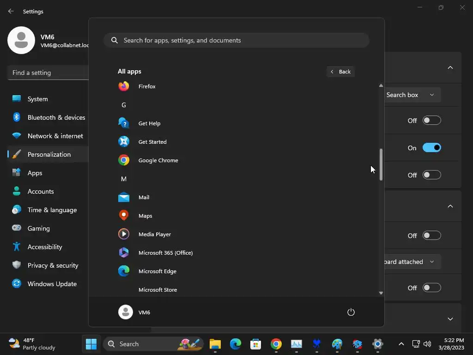
Task: Click the Start menu search field
Action: [x=236, y=41]
